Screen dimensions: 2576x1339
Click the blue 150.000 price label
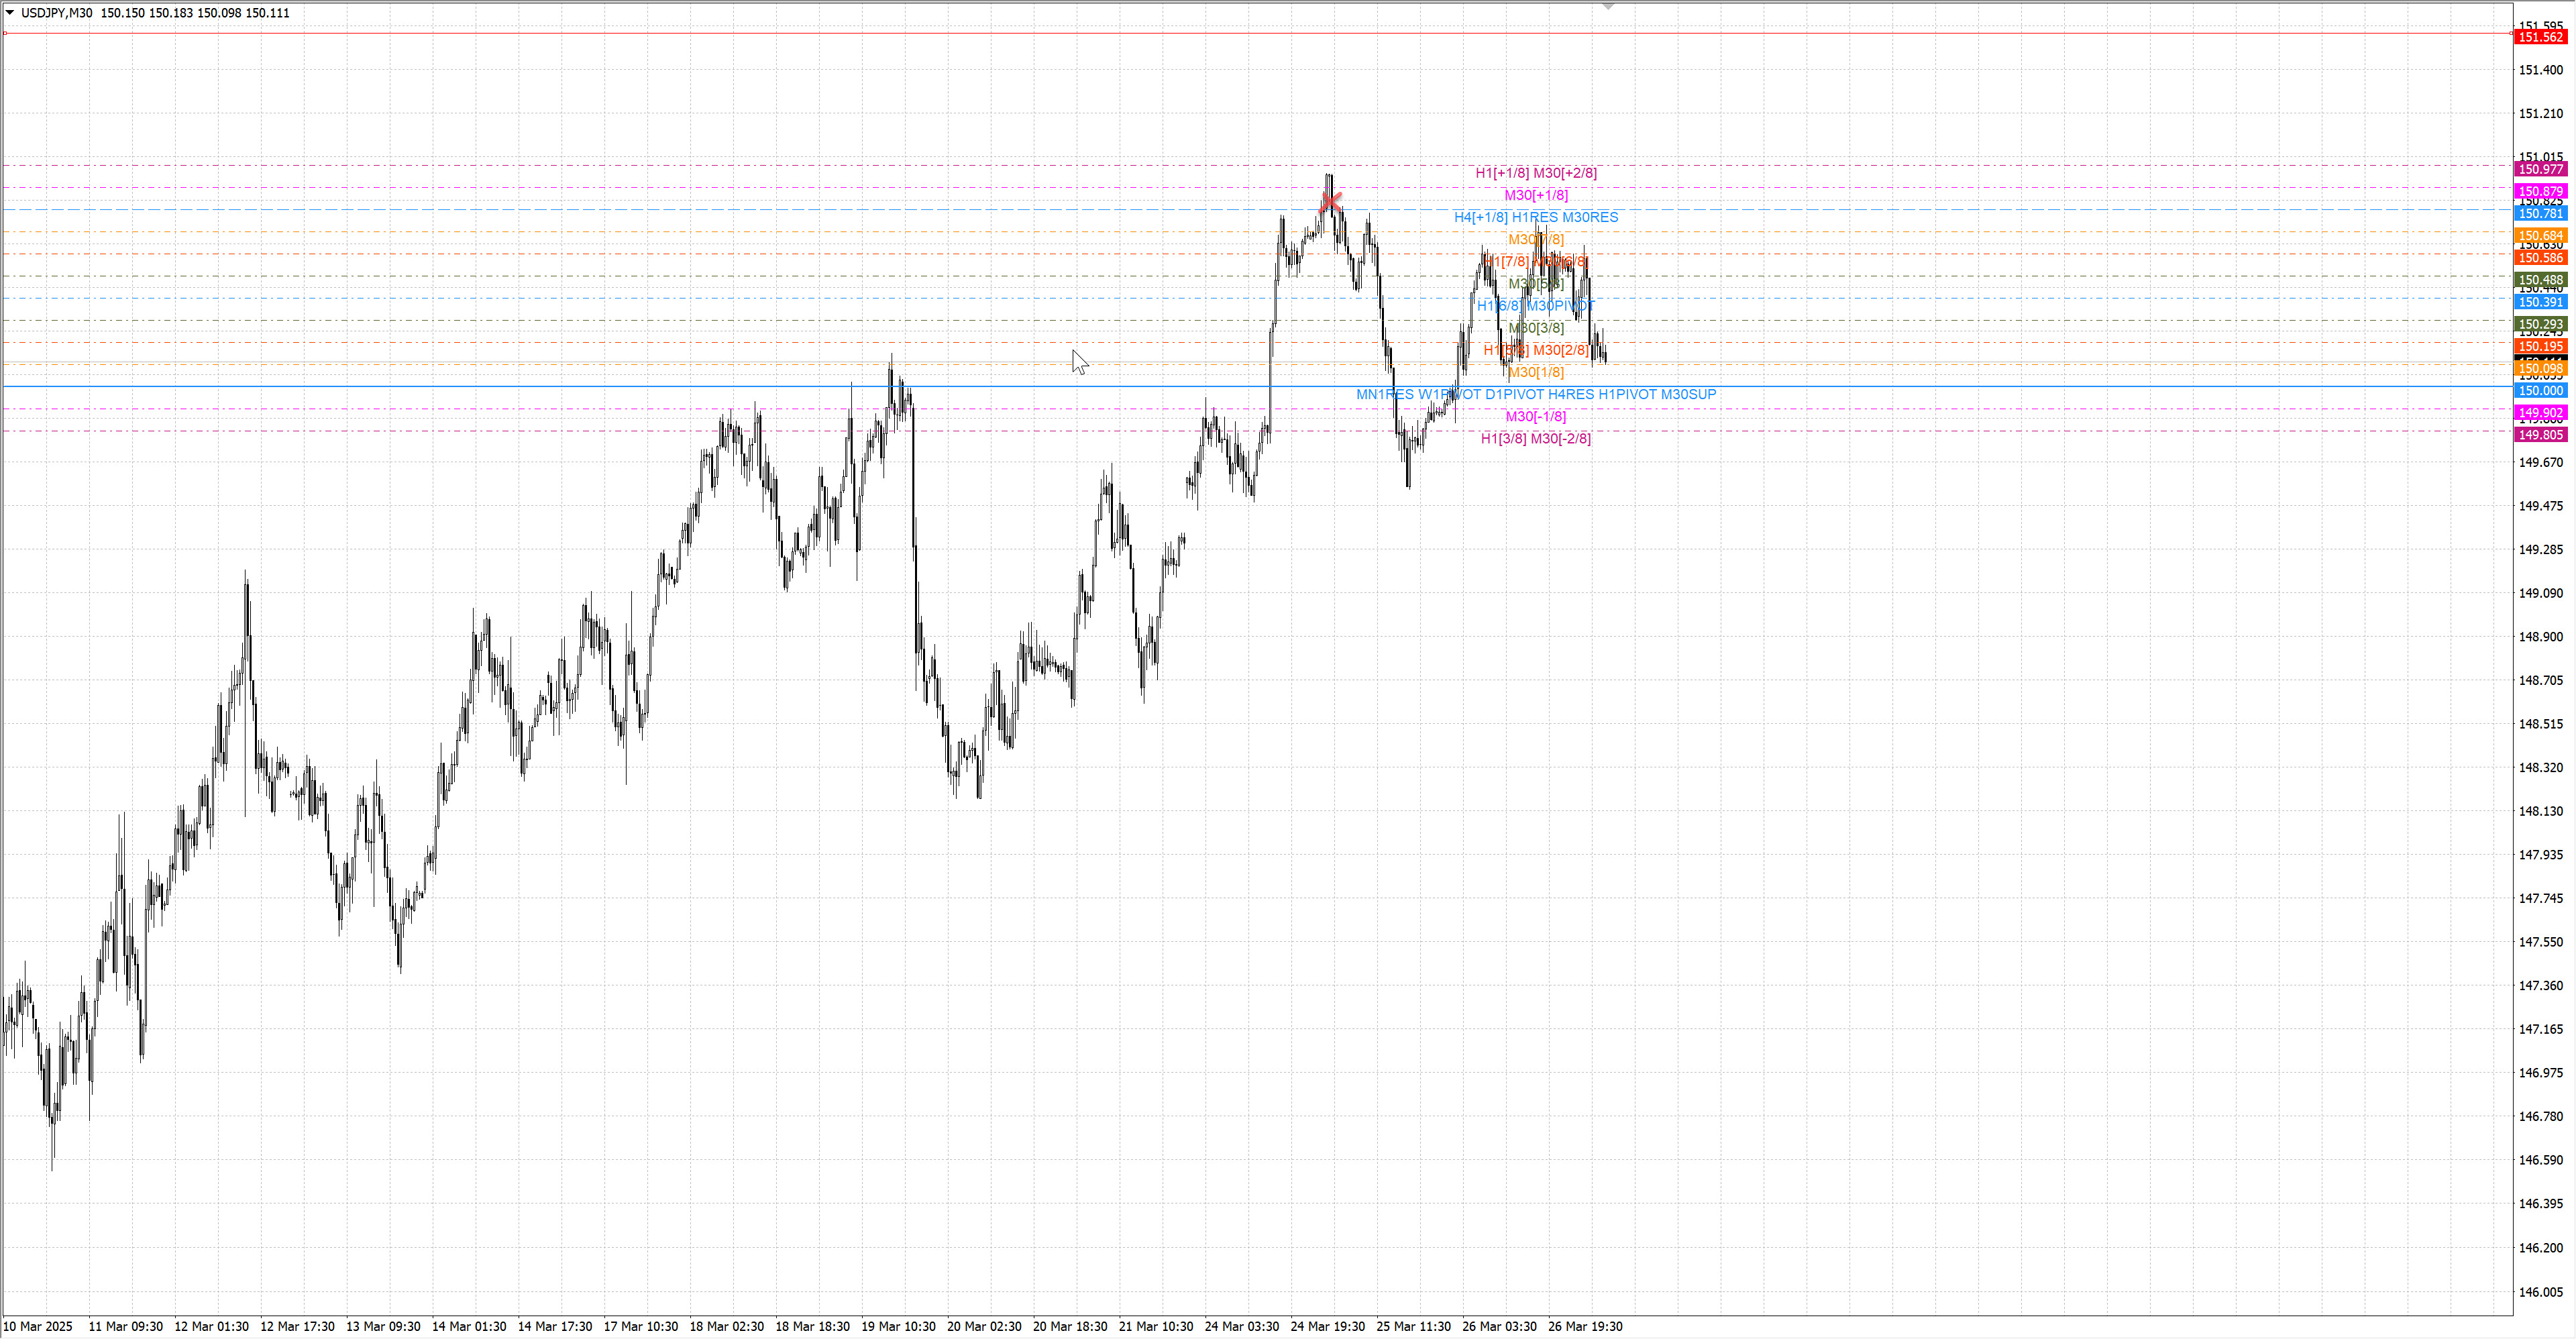click(2540, 391)
